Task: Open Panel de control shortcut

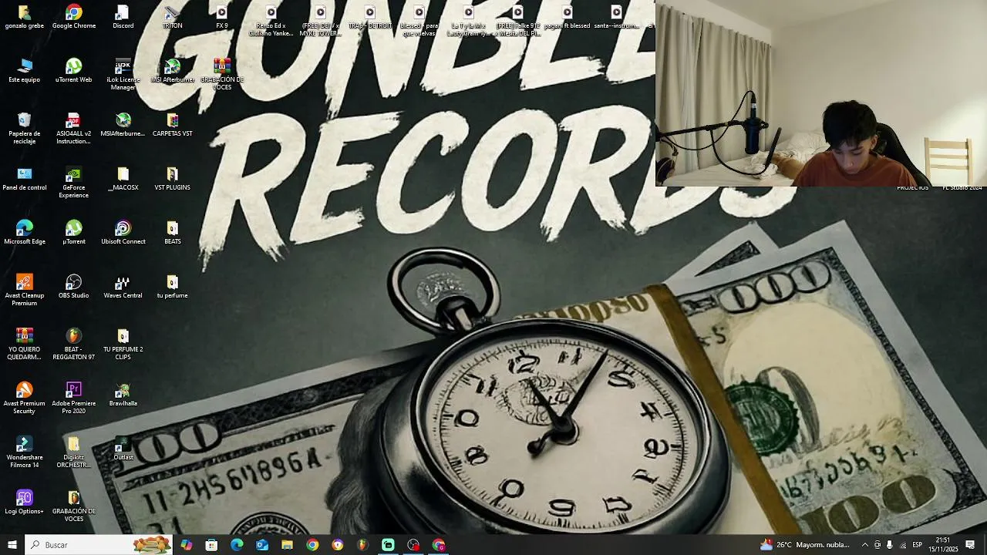Action: (x=24, y=179)
